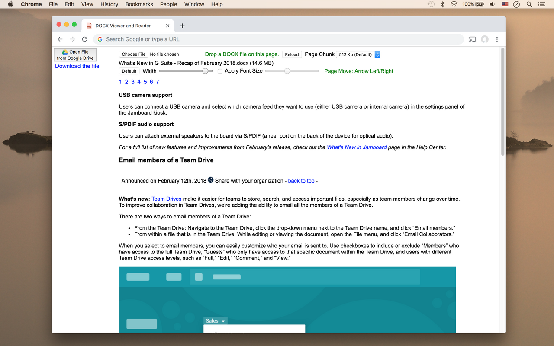554x346 pixels.
Task: Open Chrome's three-dot menu
Action: [497, 39]
